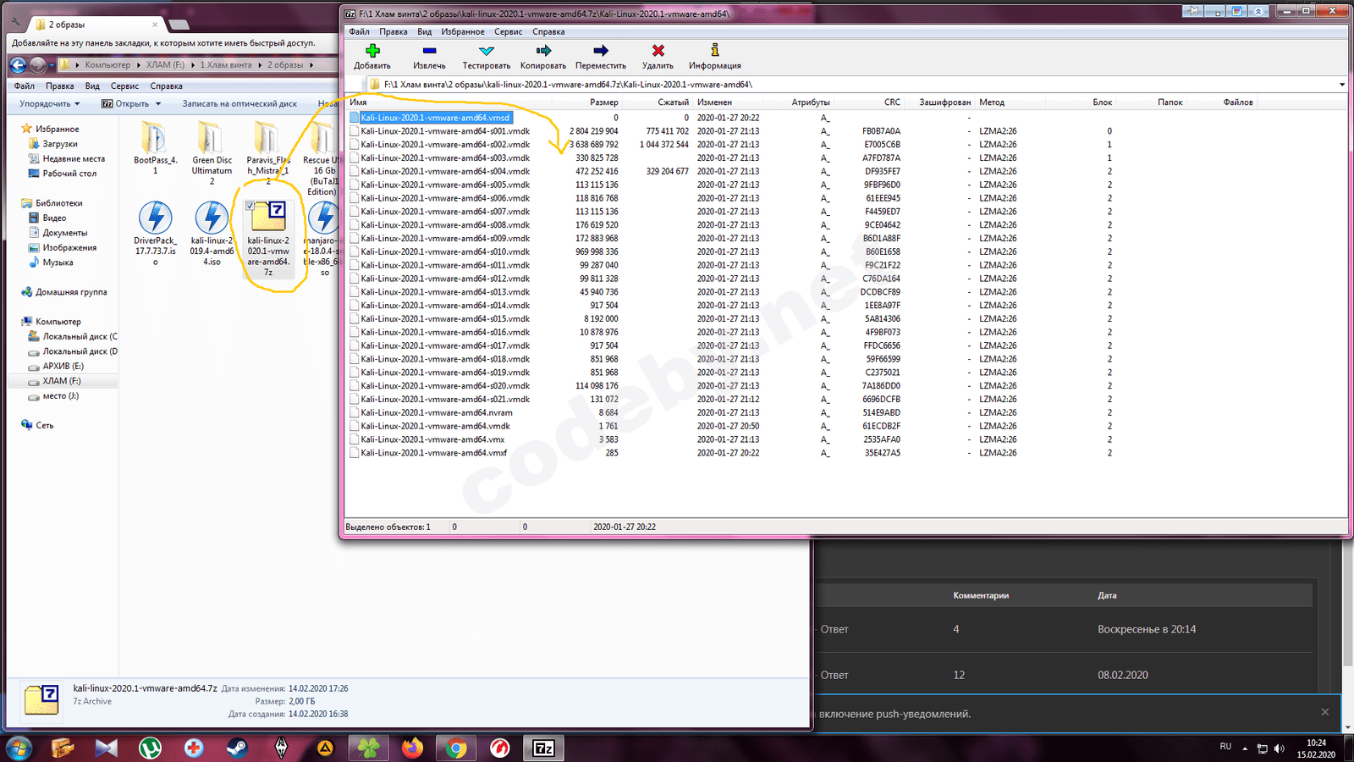Click the red Delete (Удалить) icon
The width and height of the screenshot is (1354, 762).
[658, 51]
